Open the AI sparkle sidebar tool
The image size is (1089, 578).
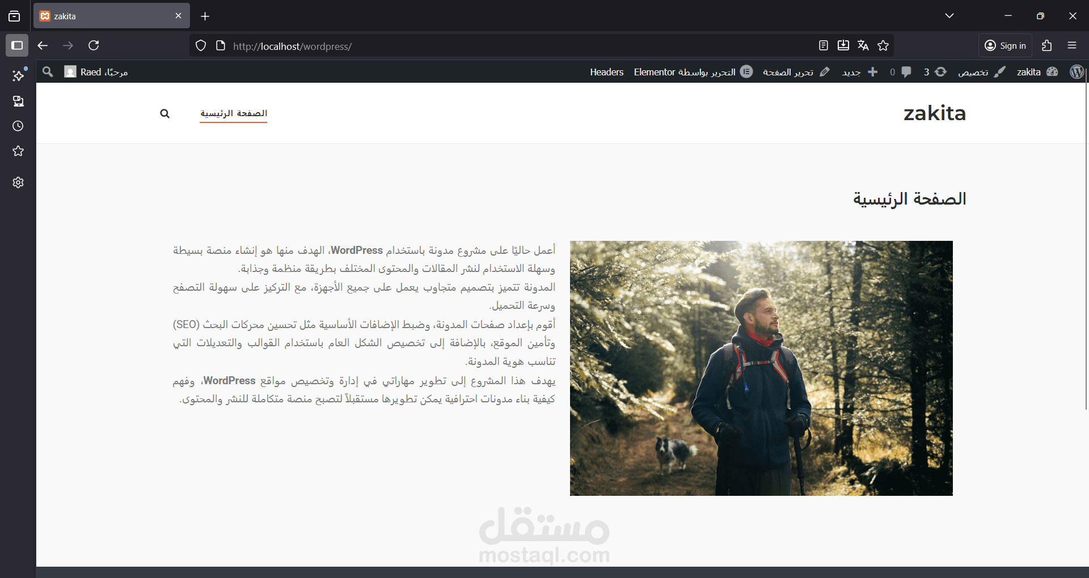point(18,75)
